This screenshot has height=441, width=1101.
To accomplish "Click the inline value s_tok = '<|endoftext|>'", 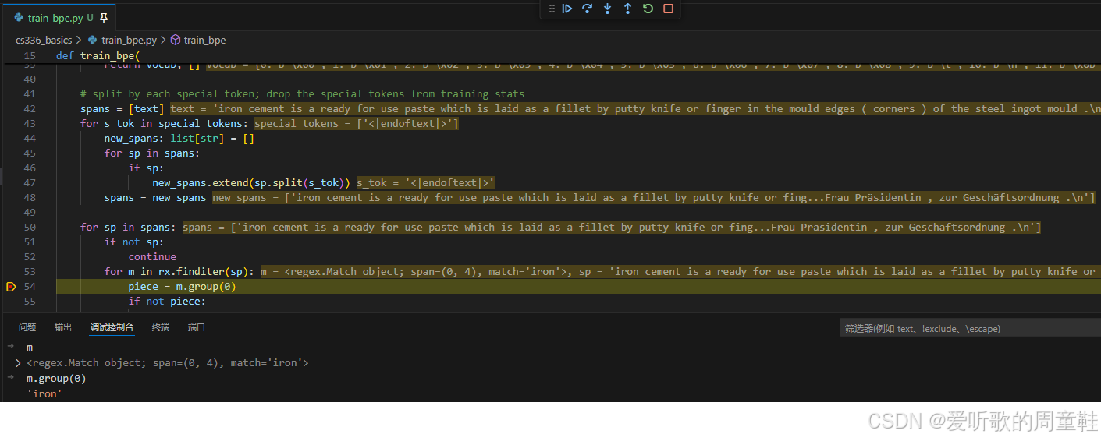I will pyautogui.click(x=426, y=183).
